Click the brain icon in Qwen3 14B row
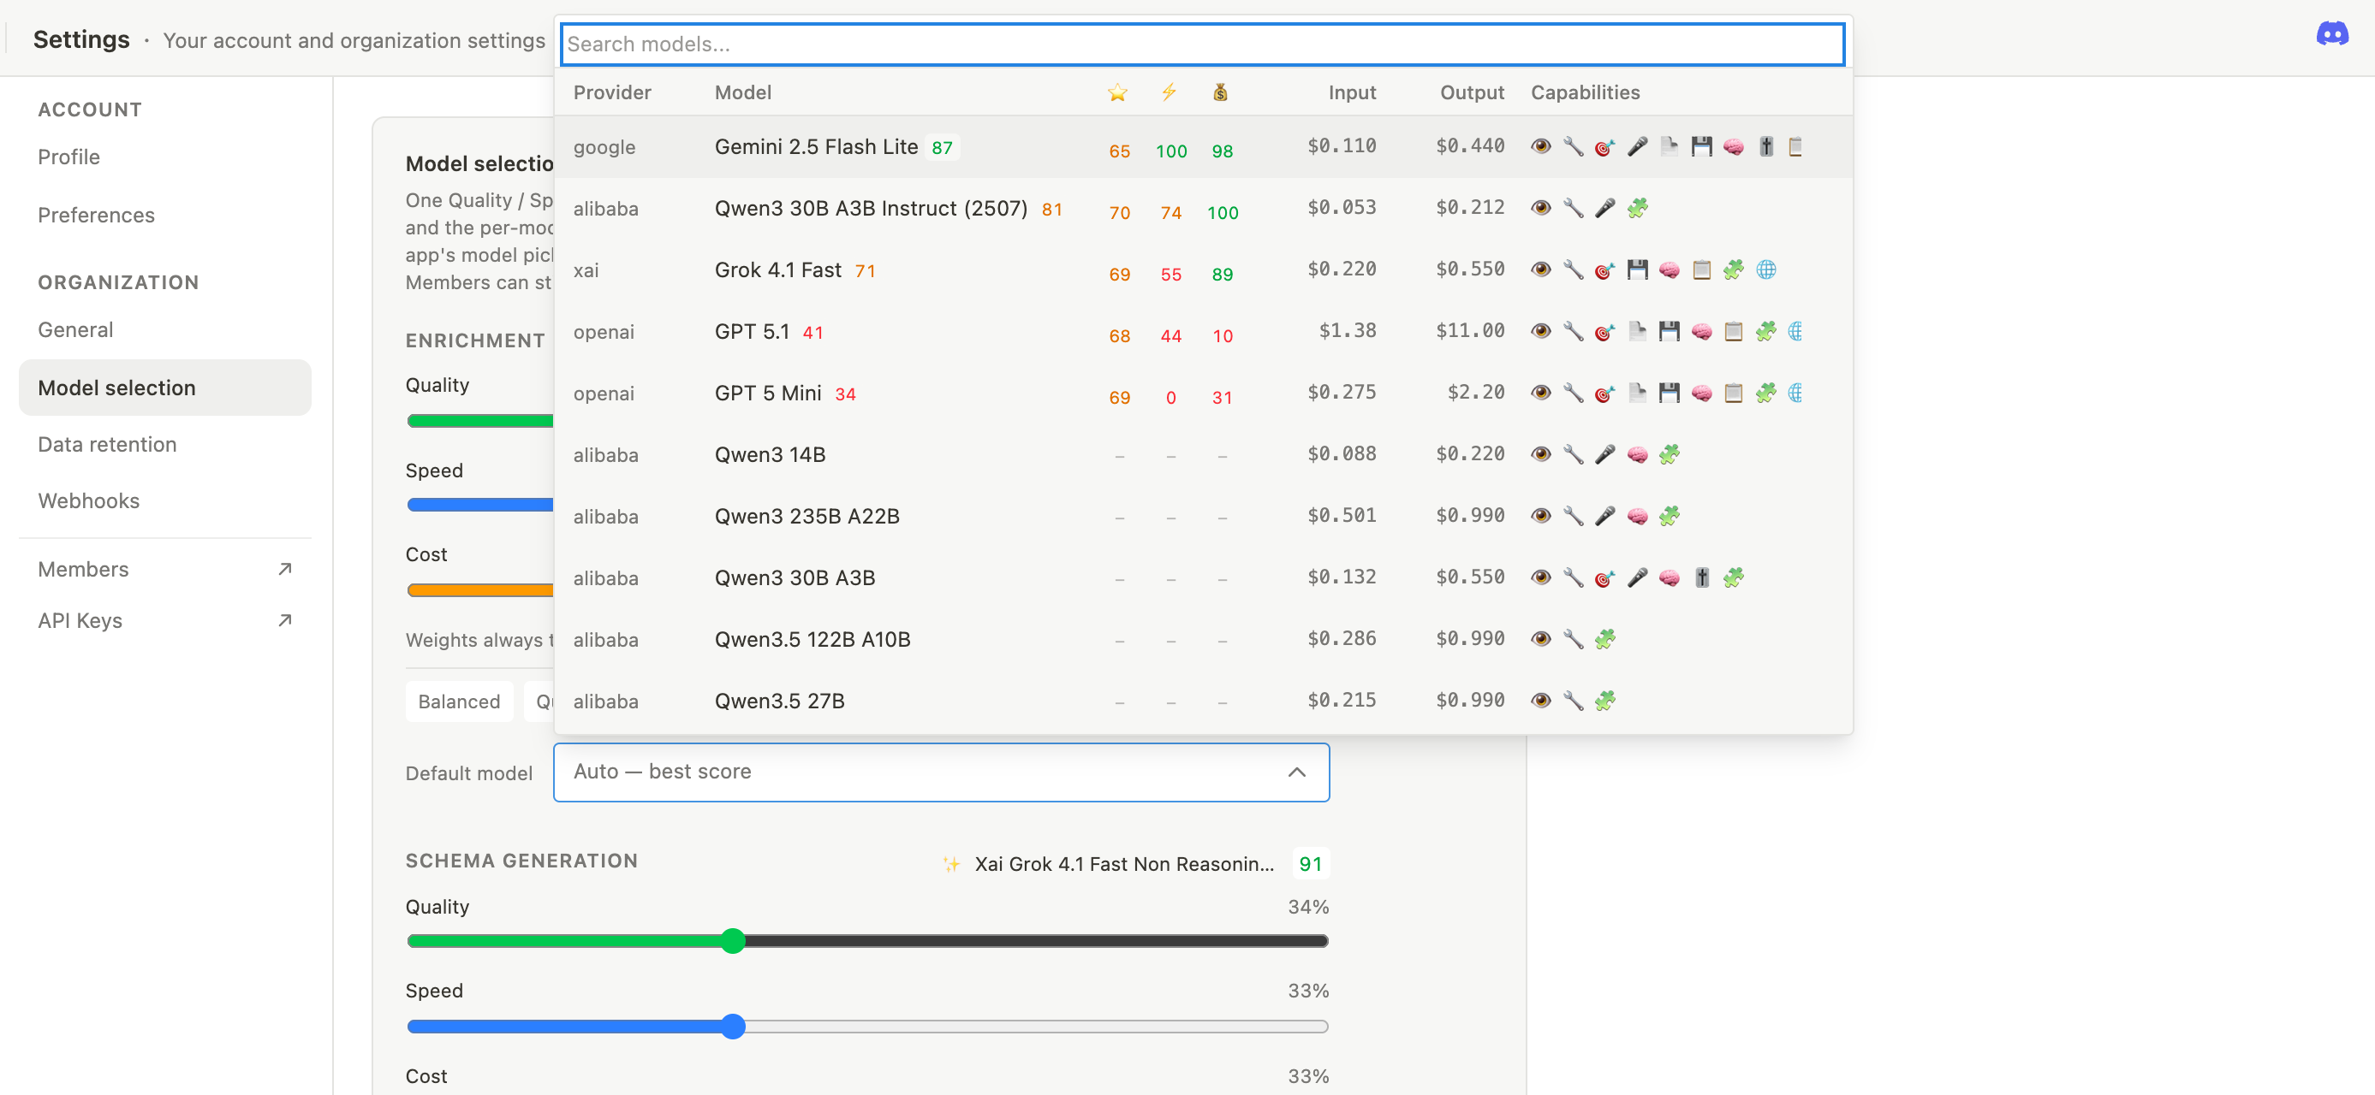 (x=1638, y=455)
